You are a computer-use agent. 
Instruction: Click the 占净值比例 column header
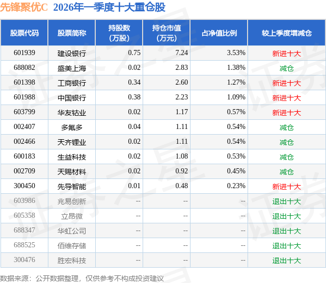219,33
